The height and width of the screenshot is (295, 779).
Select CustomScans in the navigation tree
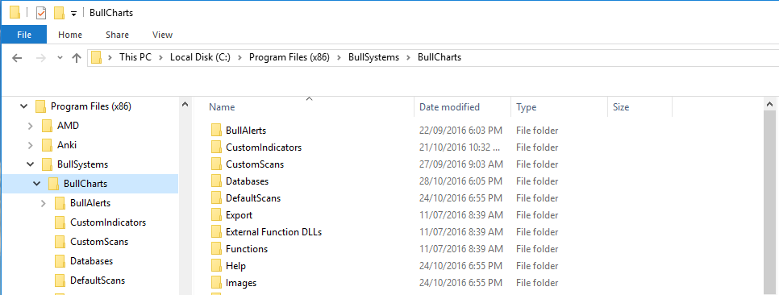99,242
